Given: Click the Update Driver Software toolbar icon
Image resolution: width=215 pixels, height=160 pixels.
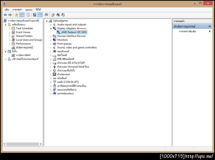Looking at the screenshot, I should pyautogui.click(x=53, y=15).
